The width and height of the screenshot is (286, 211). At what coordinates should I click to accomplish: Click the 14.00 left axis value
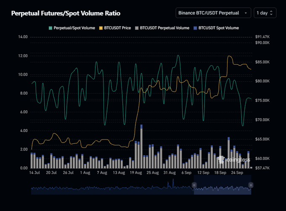(23, 37)
